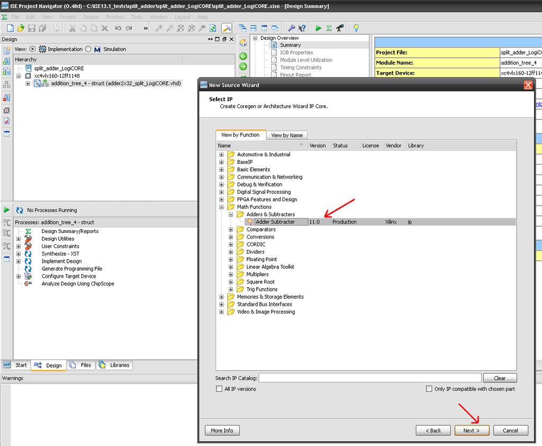
Task: Click the Search IP Catalog field
Action: tap(370, 378)
